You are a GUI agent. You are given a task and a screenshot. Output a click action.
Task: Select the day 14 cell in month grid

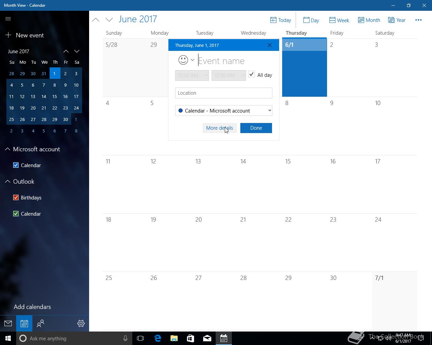(x=260, y=184)
